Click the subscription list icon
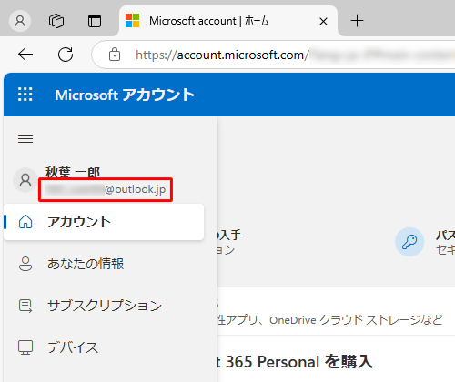The height and width of the screenshot is (382, 455). [x=25, y=306]
